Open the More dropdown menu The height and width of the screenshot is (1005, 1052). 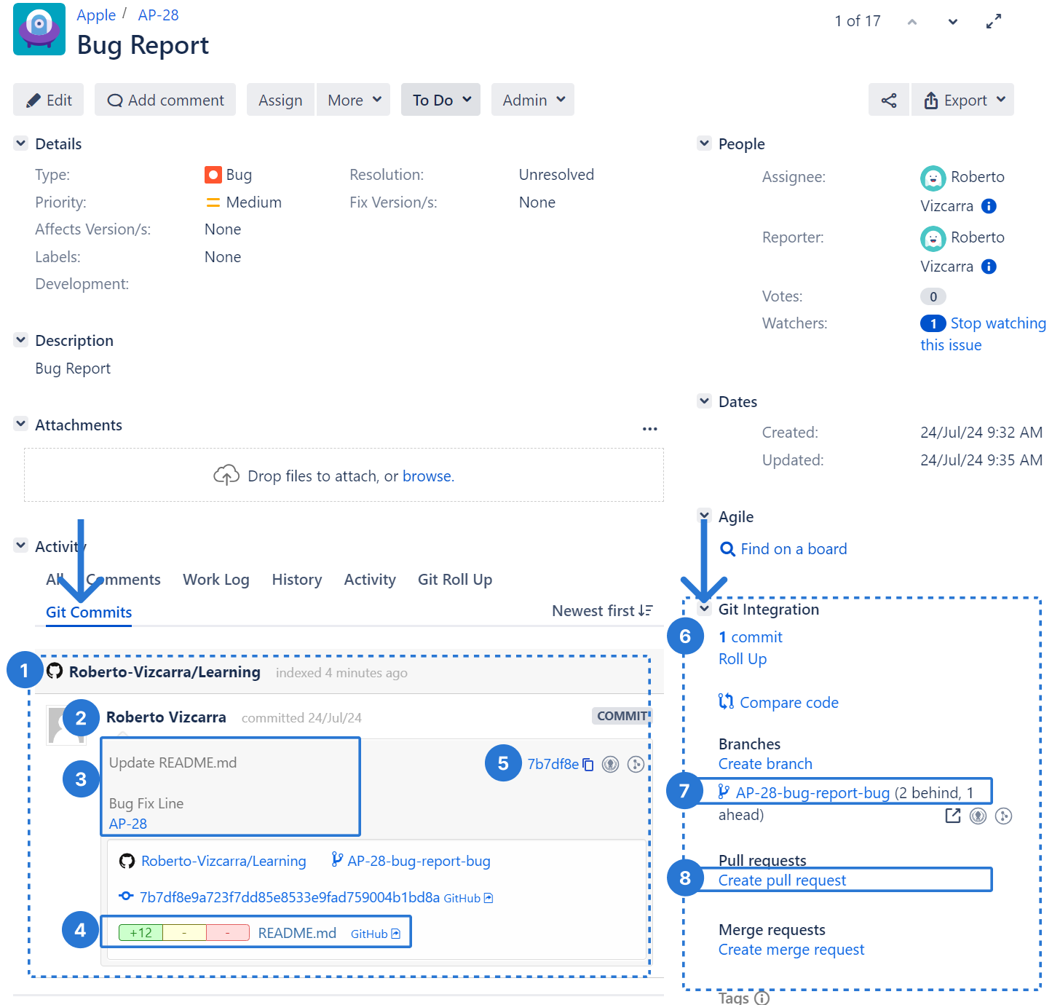coord(354,100)
